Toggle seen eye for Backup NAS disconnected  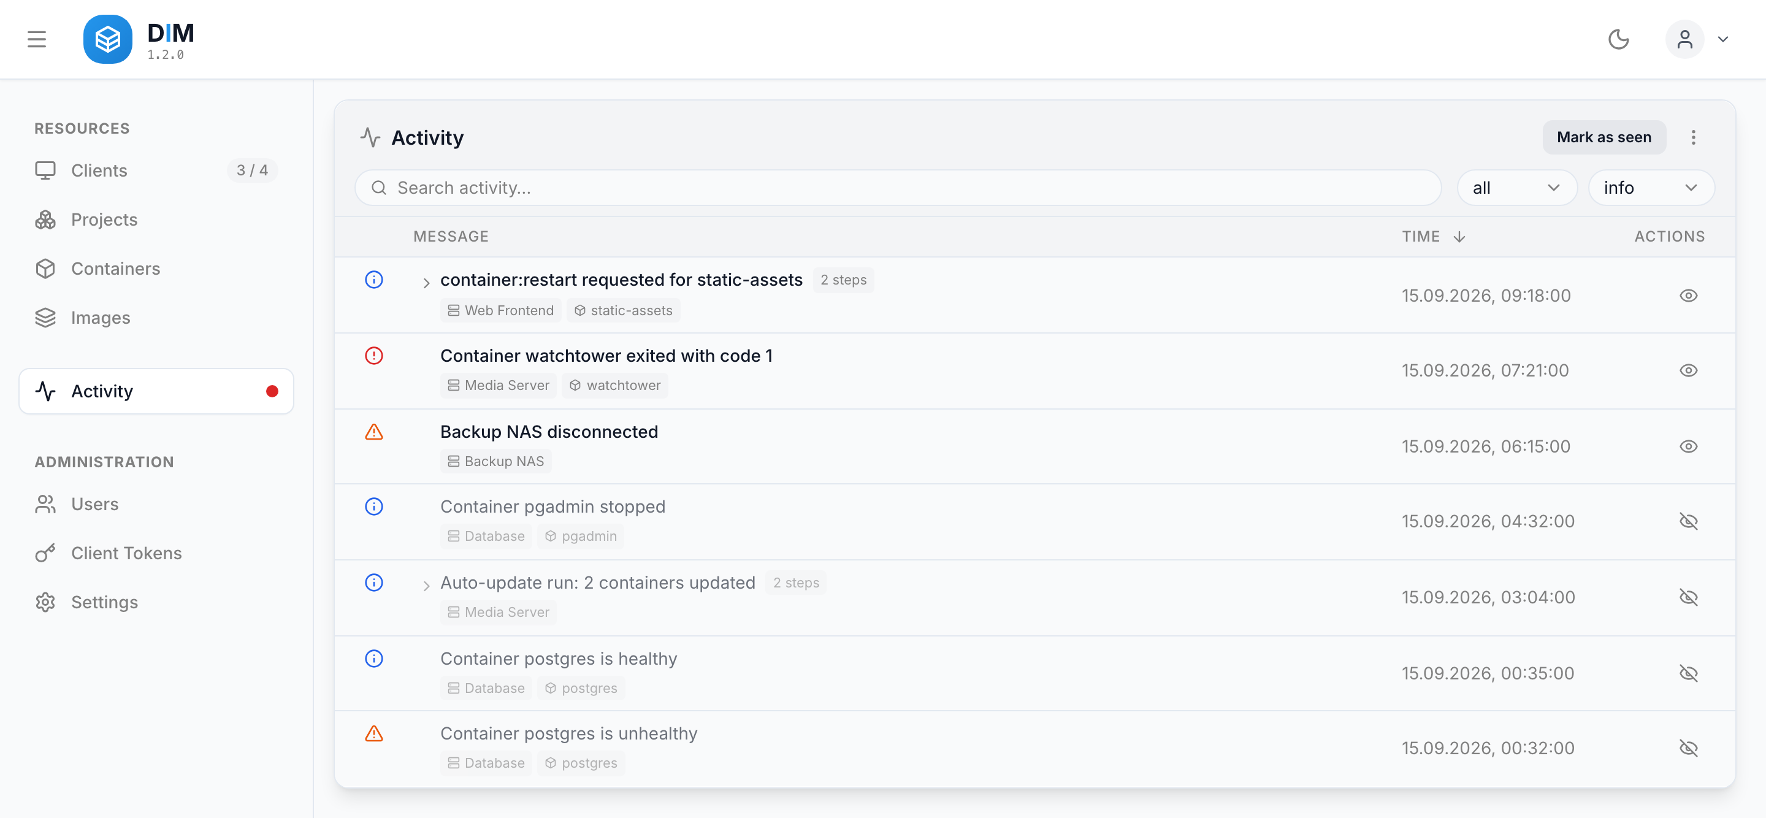pyautogui.click(x=1688, y=446)
